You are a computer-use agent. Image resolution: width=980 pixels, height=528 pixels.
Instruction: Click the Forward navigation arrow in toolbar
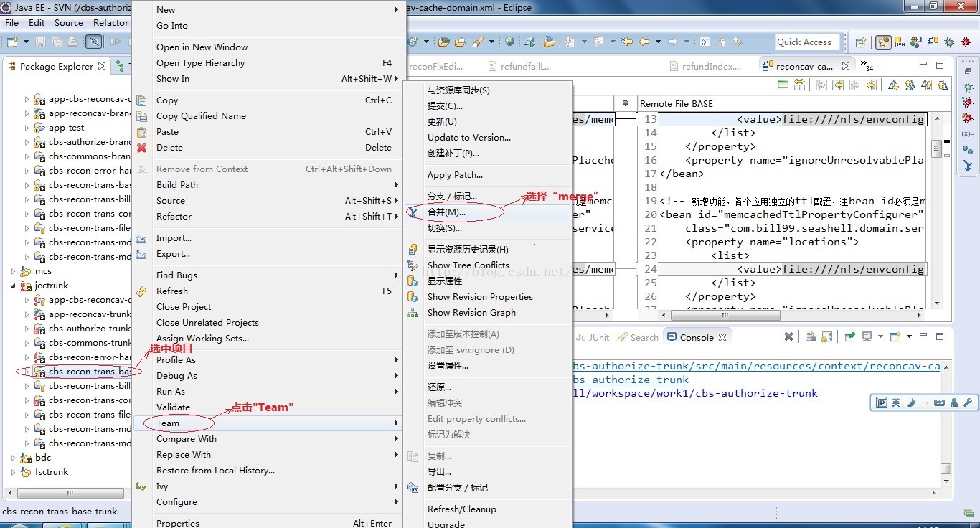point(673,42)
